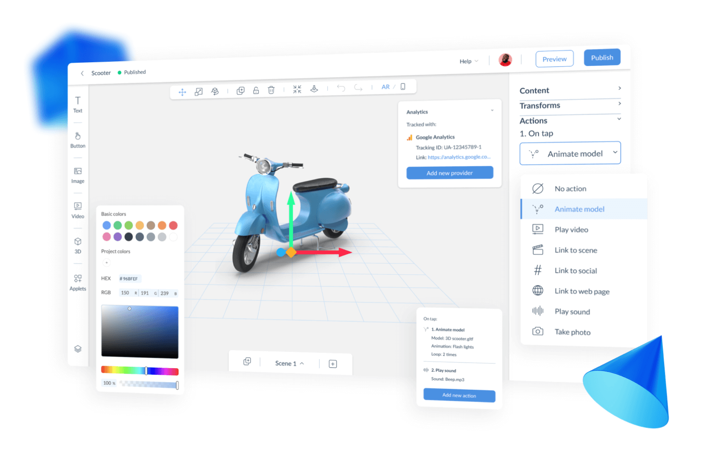The image size is (702, 453).
Task: Toggle the lock icon in the toolbar
Action: pos(256,90)
